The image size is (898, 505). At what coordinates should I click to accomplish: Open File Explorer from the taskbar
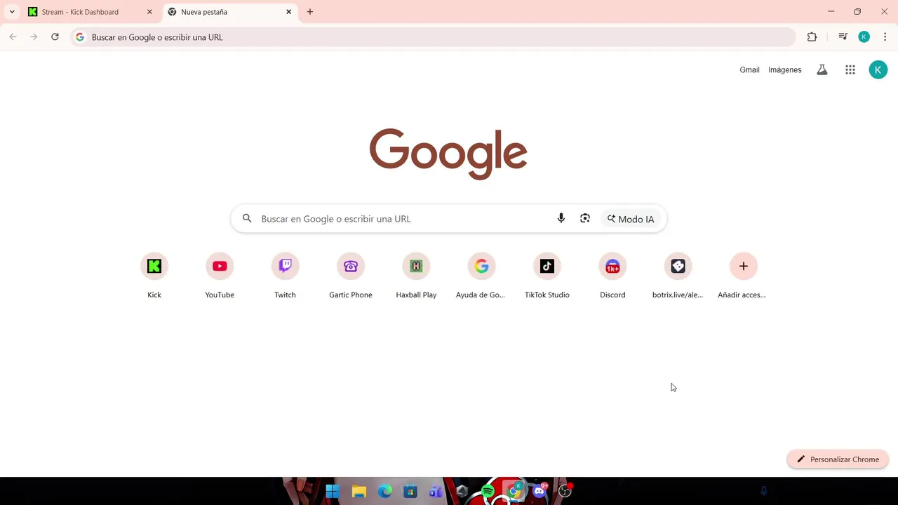(359, 492)
